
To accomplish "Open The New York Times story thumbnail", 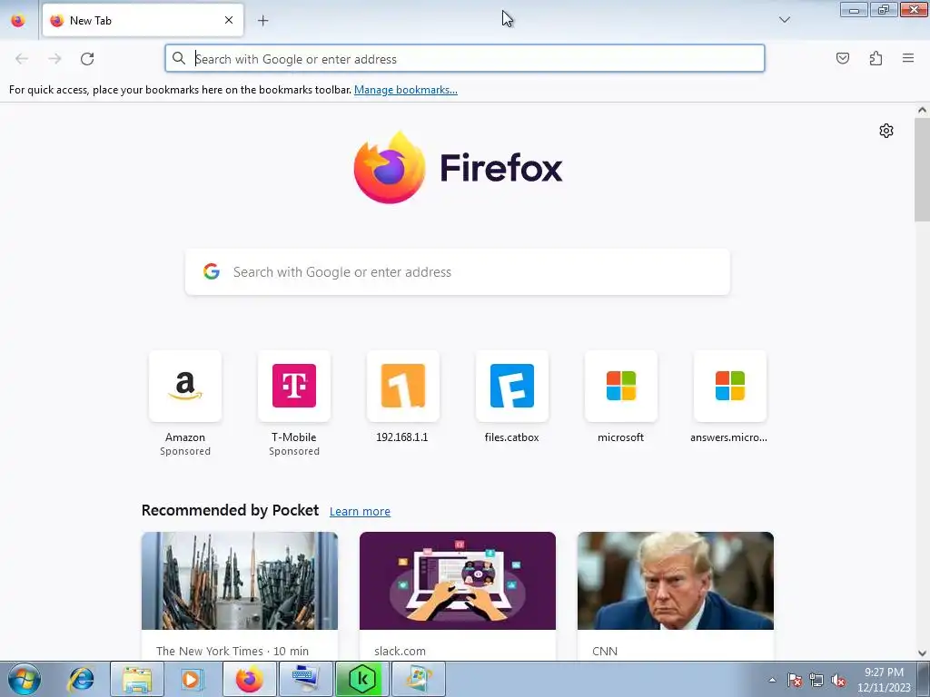I will (x=240, y=581).
